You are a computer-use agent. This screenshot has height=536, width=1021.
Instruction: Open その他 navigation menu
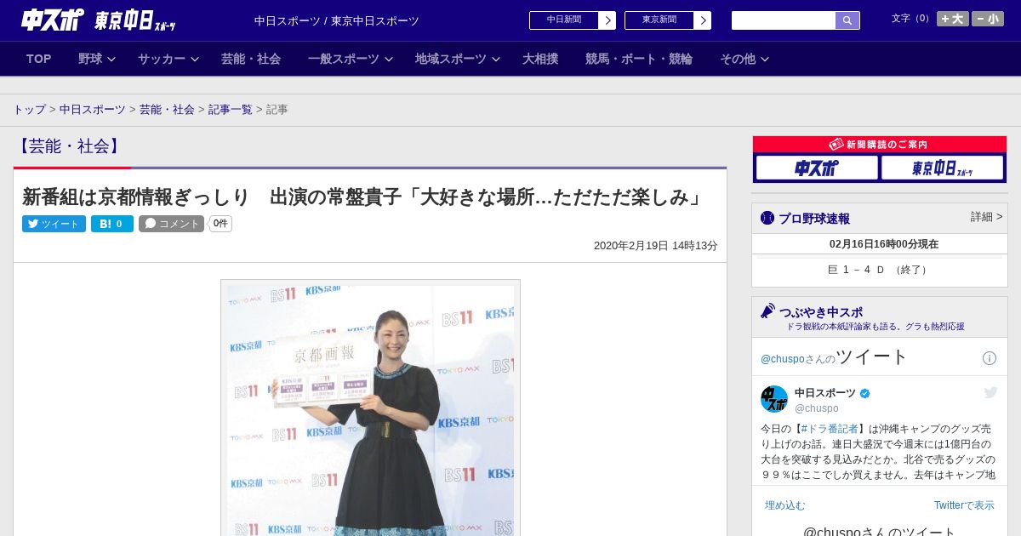(x=738, y=59)
